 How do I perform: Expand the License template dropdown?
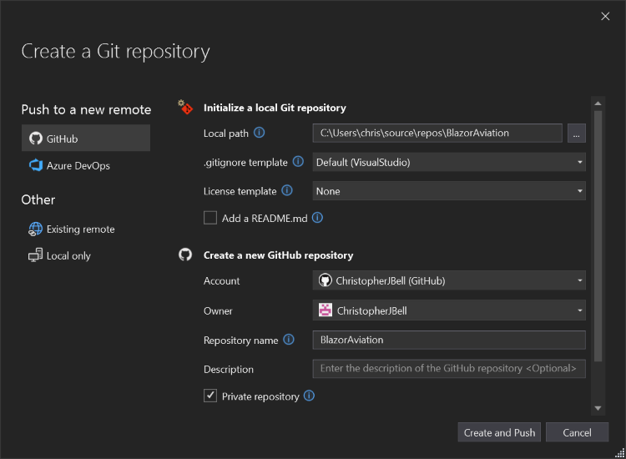tap(449, 191)
